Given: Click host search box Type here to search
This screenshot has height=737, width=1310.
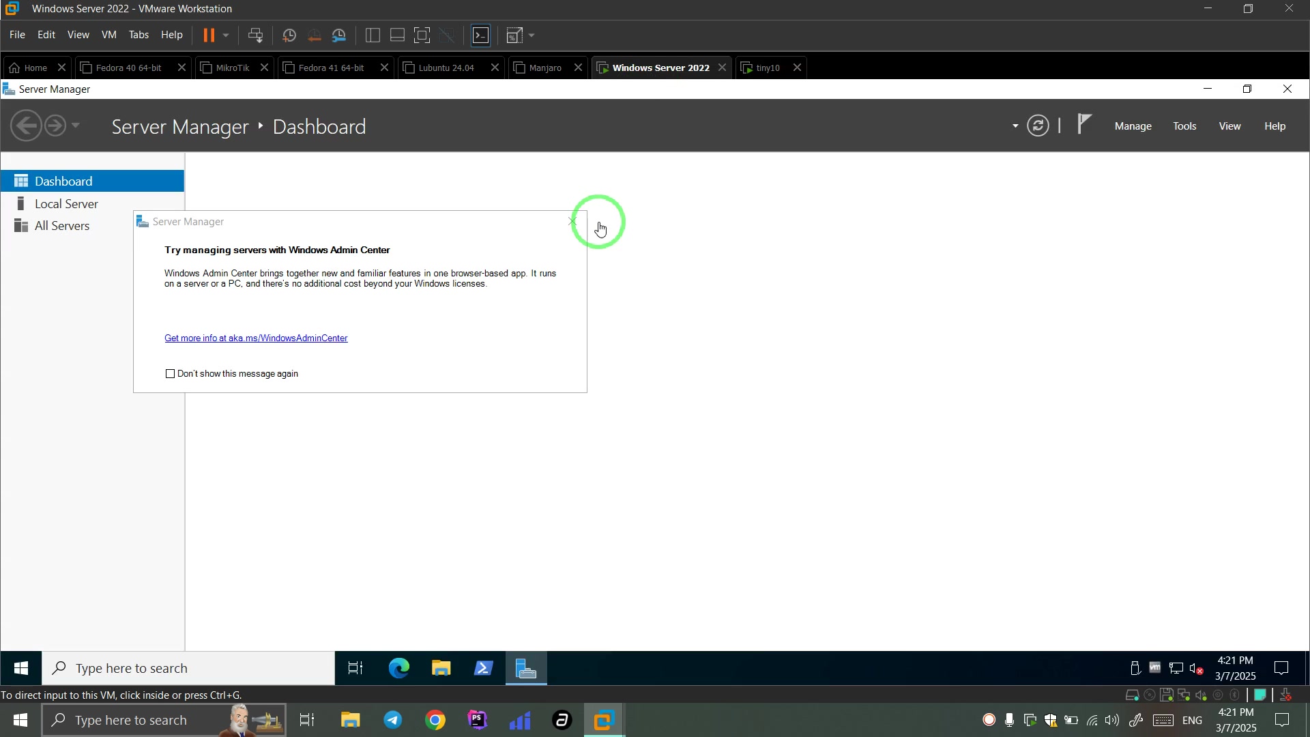Looking at the screenshot, I should pyautogui.click(x=164, y=720).
